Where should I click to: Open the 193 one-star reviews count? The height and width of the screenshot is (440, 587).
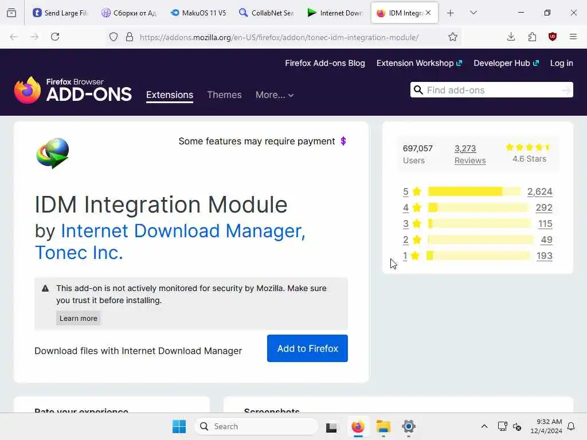tap(545, 256)
